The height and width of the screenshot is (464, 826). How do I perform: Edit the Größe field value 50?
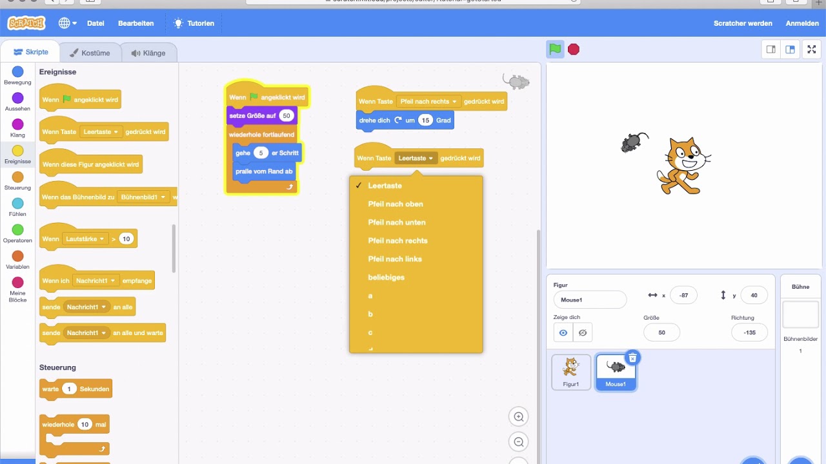click(x=661, y=333)
